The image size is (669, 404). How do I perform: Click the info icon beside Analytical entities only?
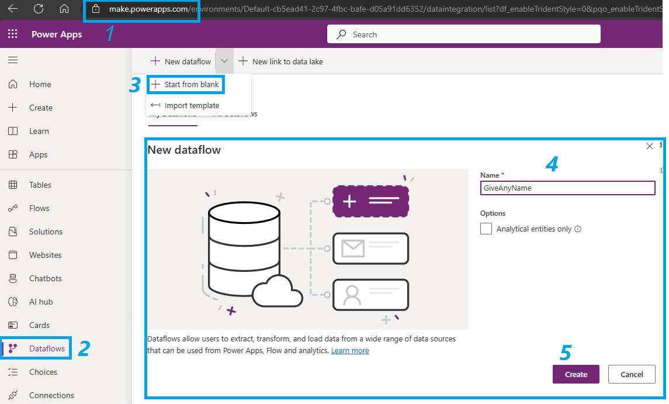tap(578, 229)
